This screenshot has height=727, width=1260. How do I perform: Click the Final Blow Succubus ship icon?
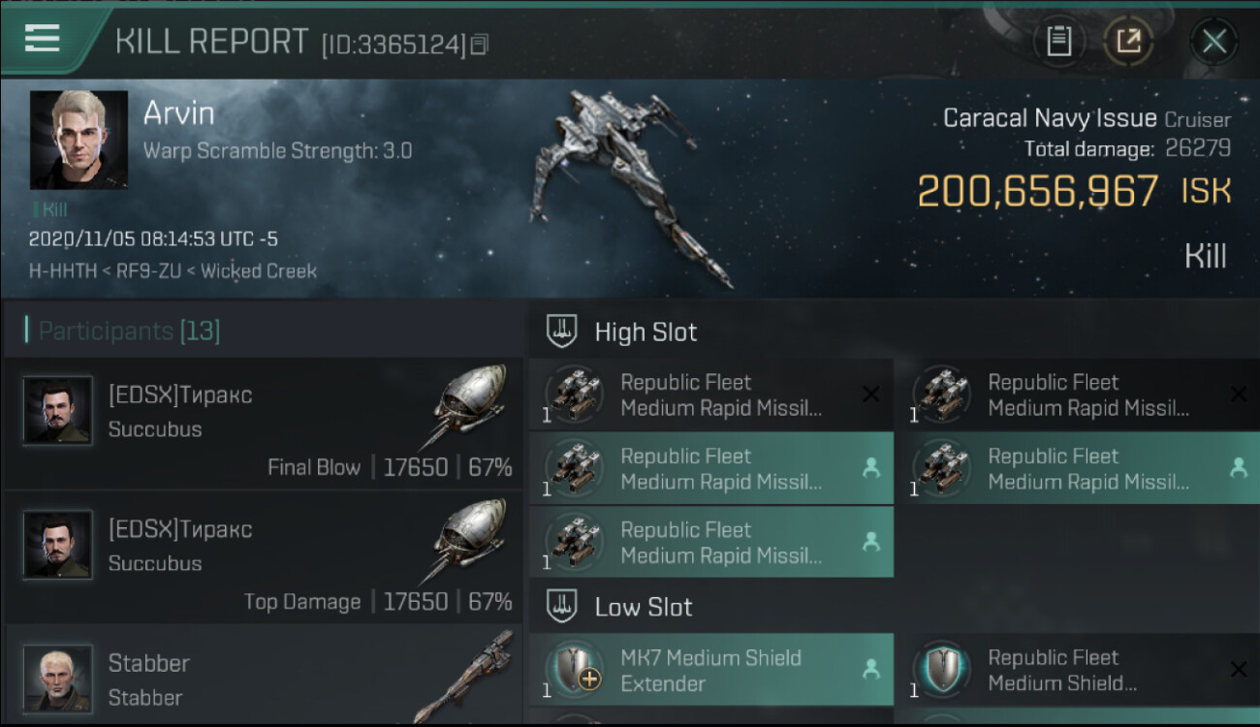click(468, 405)
